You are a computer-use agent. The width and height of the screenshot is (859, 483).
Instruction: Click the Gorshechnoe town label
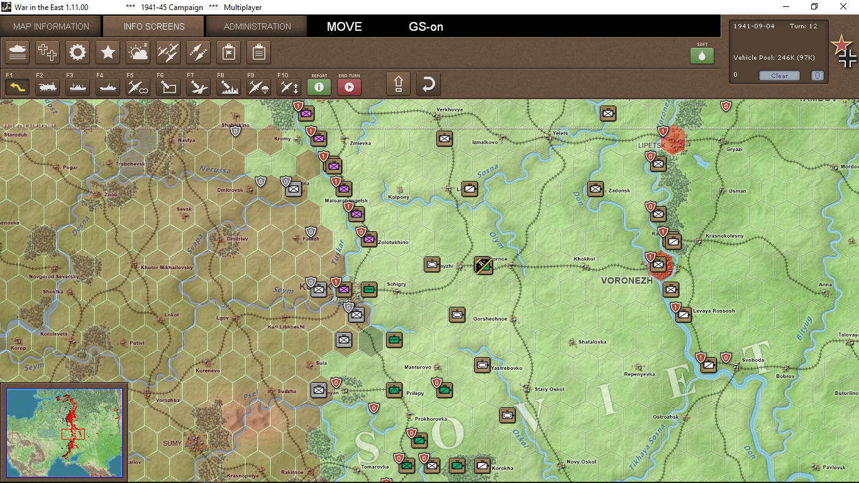coord(490,319)
